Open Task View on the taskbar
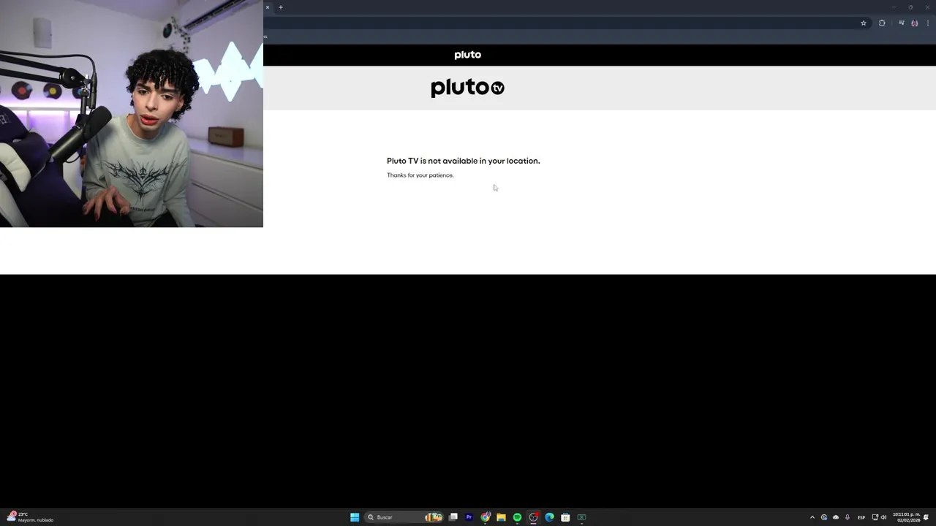The height and width of the screenshot is (526, 936). 453,517
